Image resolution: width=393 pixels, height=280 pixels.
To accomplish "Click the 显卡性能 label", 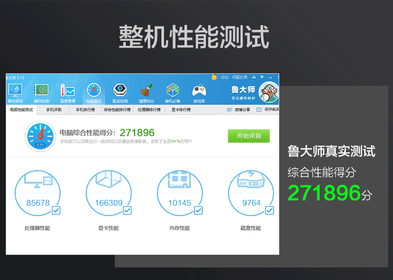I will tap(108, 228).
